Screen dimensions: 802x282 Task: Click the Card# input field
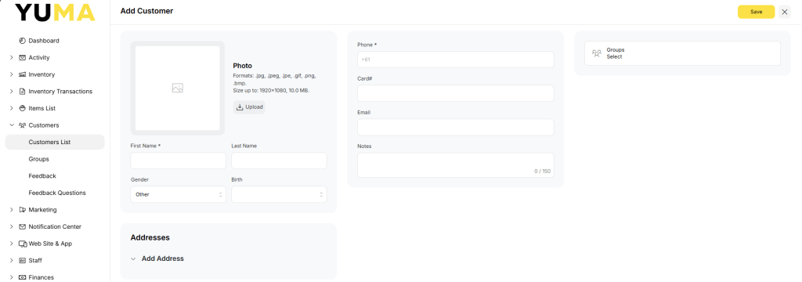click(455, 93)
